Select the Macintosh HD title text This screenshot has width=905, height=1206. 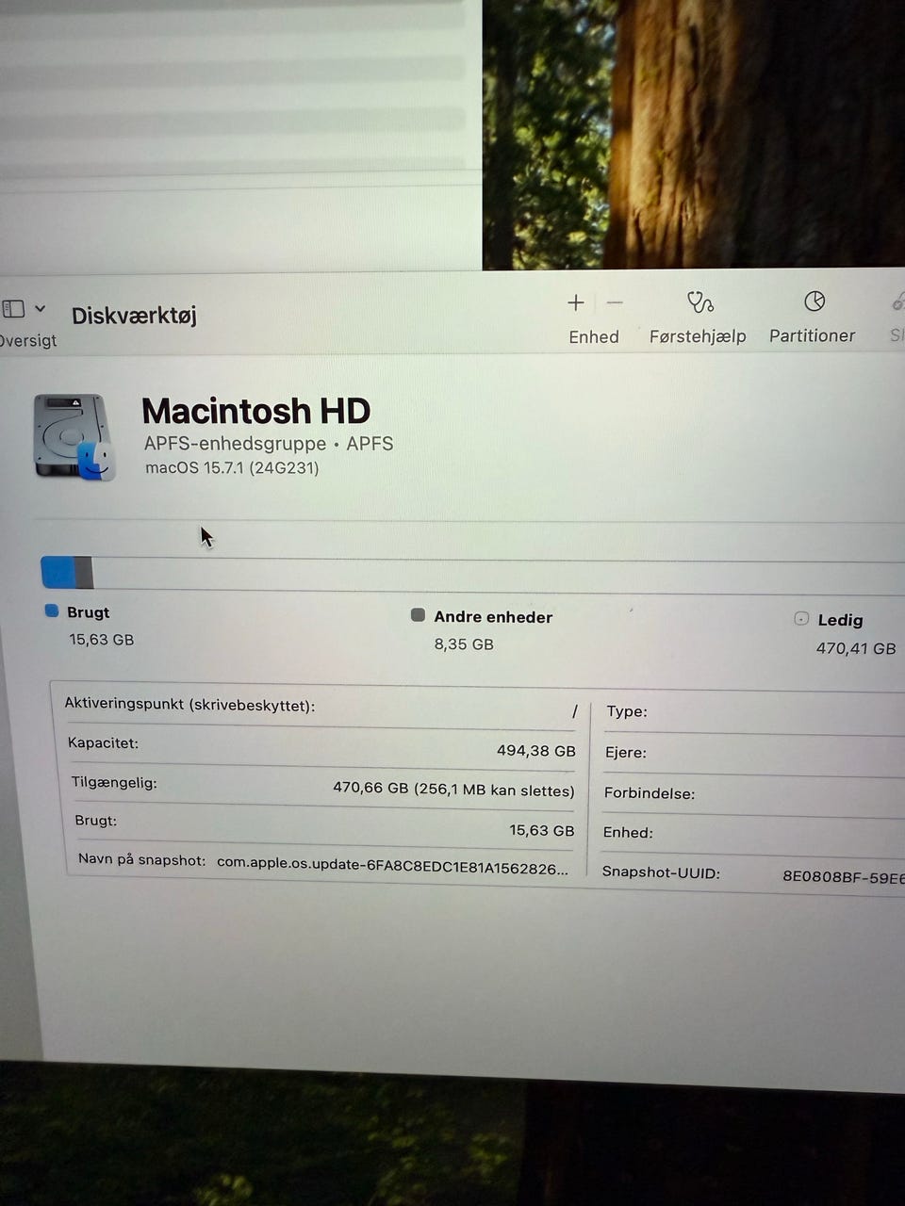coord(255,411)
